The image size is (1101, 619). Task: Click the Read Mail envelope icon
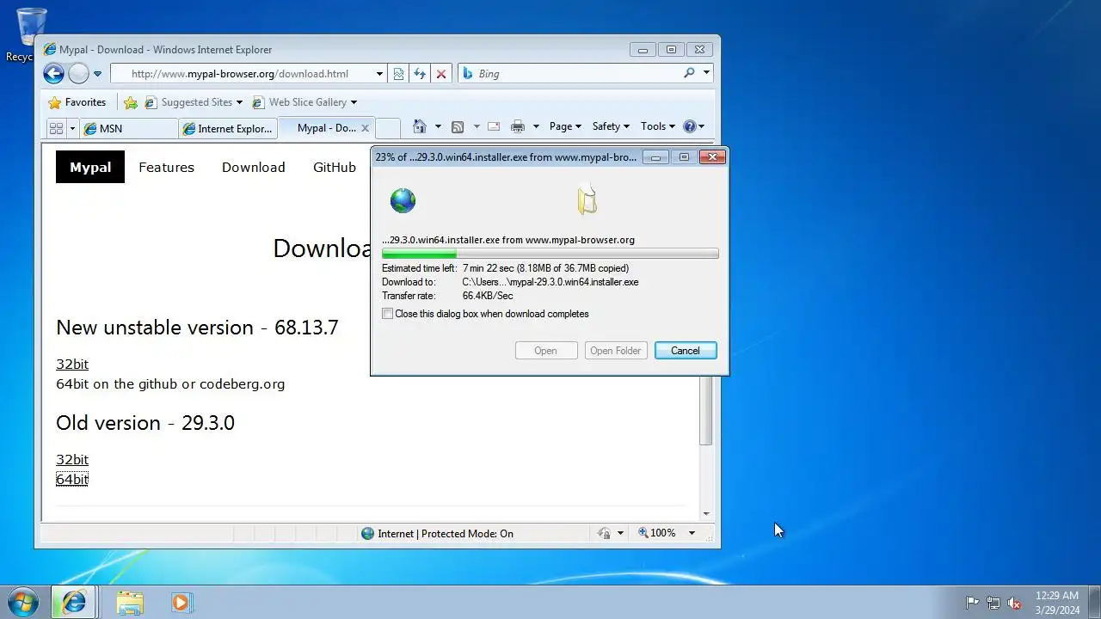point(494,126)
